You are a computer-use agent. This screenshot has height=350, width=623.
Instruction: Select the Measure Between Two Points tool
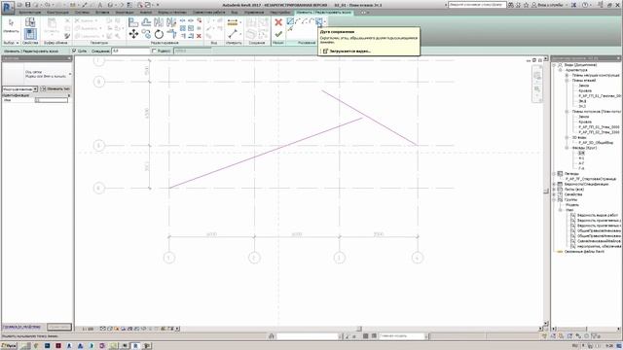[x=233, y=34]
